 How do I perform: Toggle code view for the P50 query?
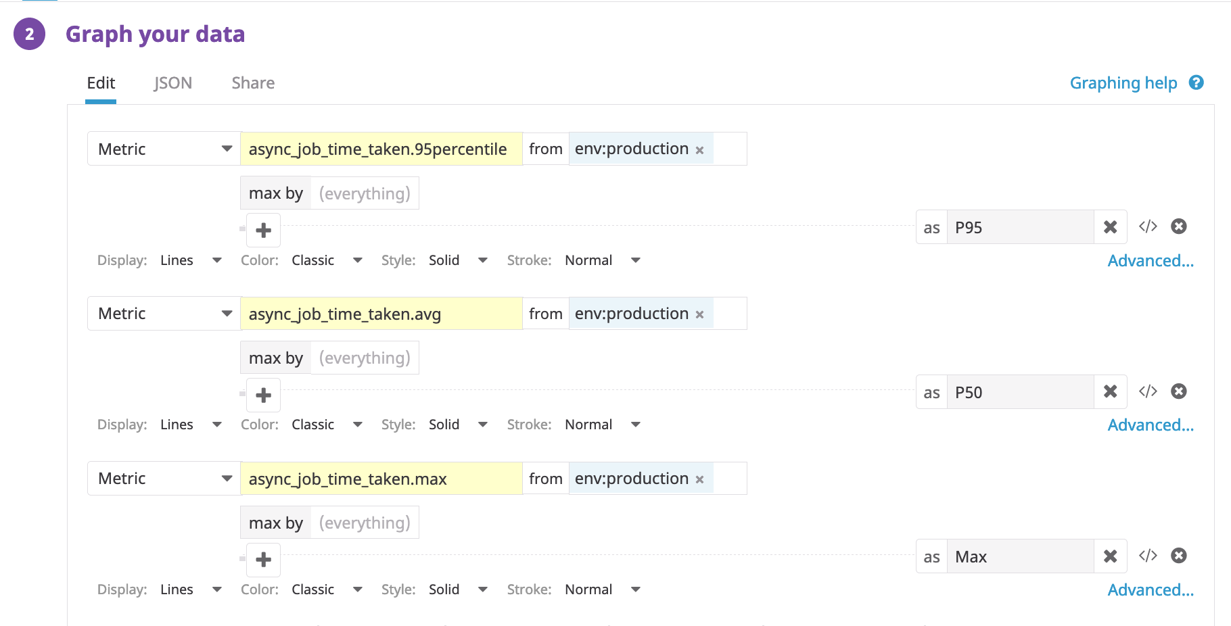point(1148,391)
